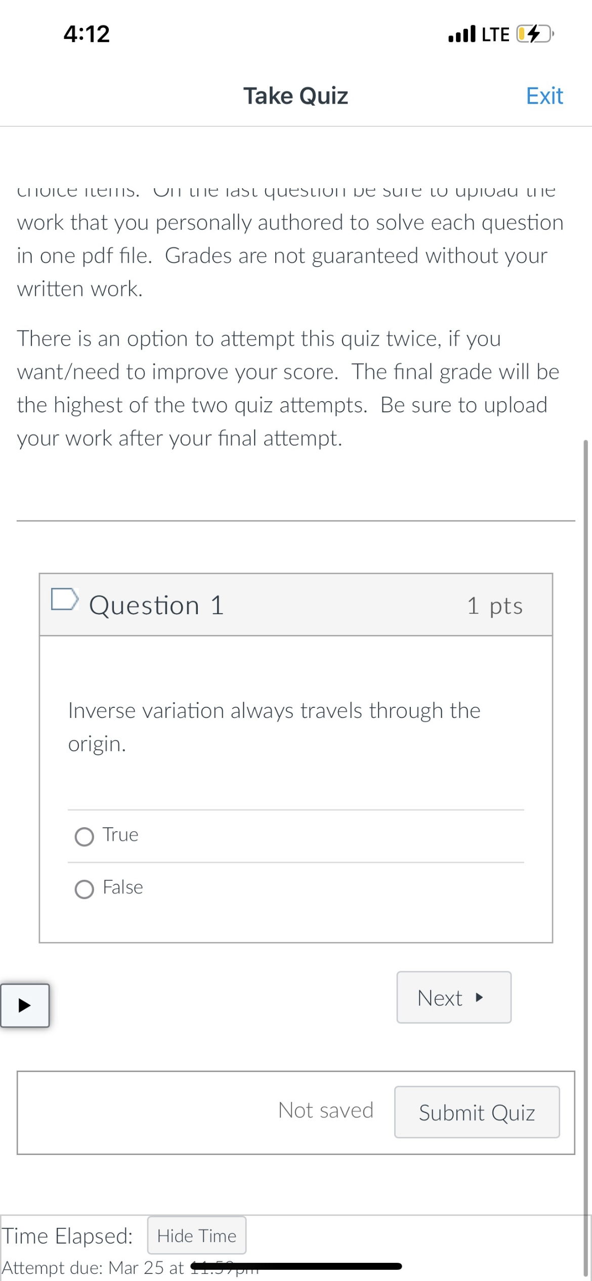Tap the Take Quiz header title

[x=295, y=96]
